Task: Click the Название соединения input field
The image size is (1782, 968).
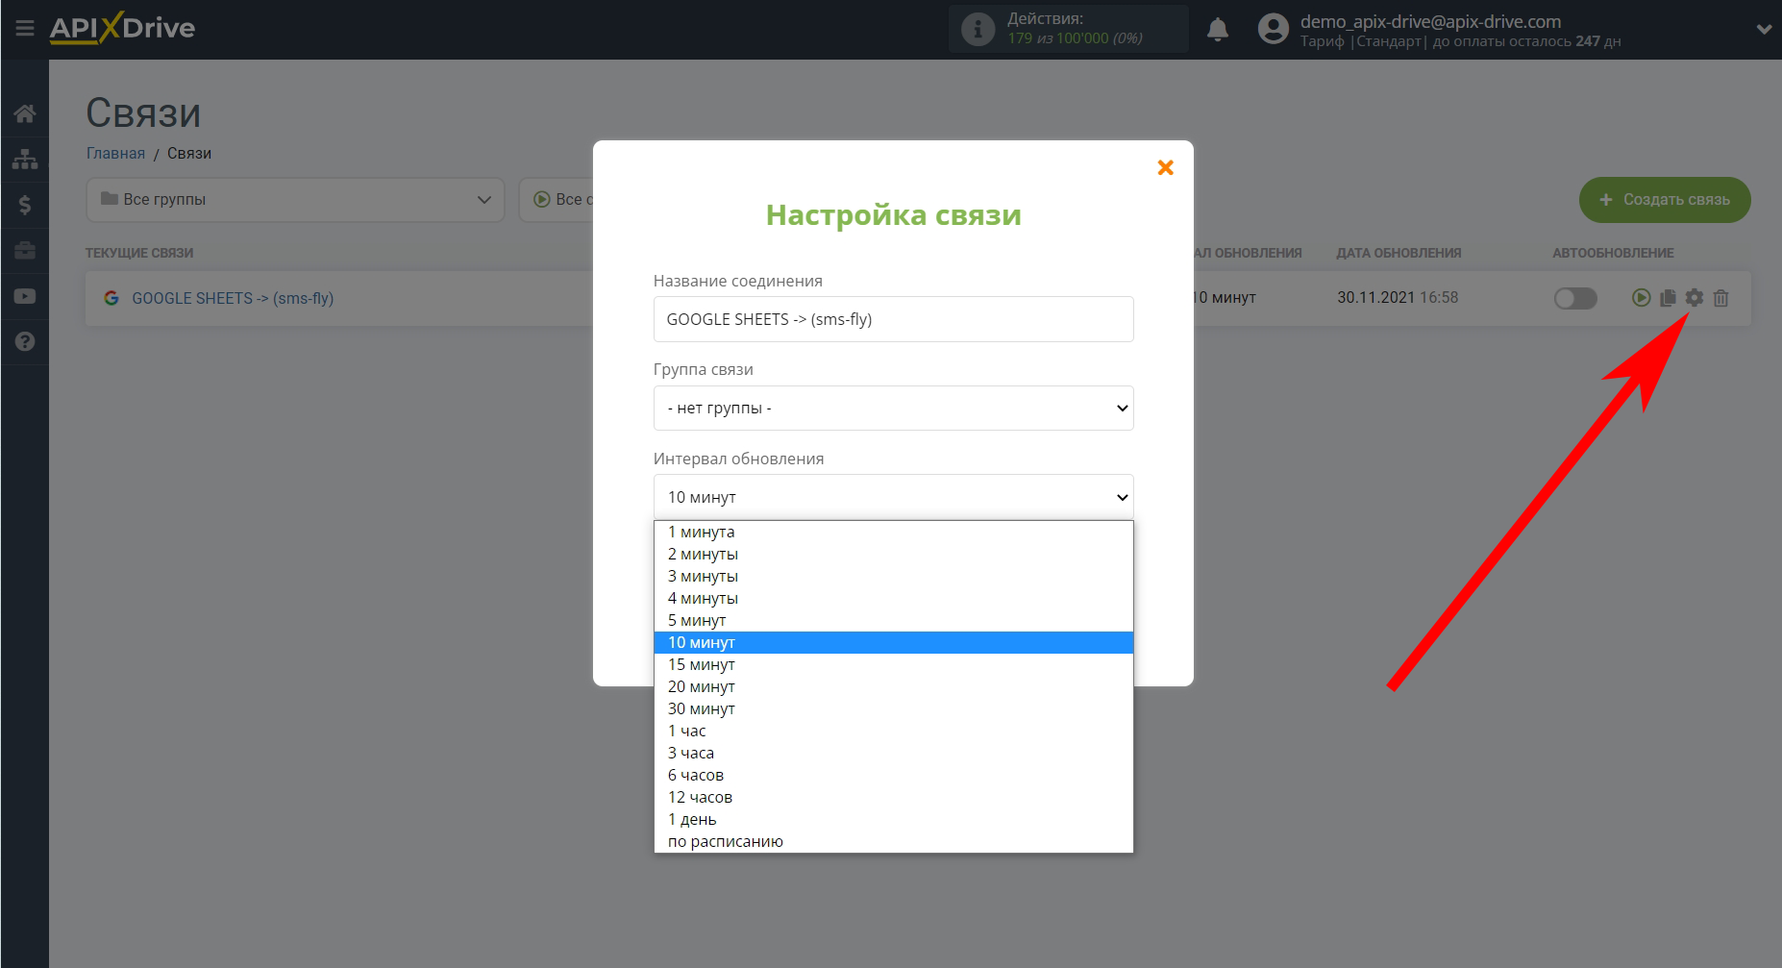Action: (x=893, y=319)
